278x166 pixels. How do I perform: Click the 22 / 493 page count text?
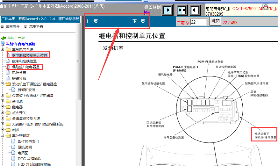[230, 23]
